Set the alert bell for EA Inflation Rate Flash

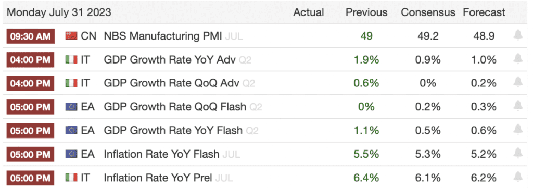tap(518, 153)
